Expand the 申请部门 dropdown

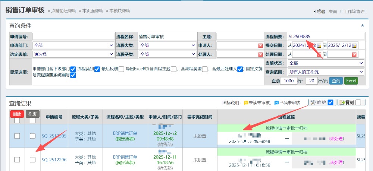(x=73, y=45)
